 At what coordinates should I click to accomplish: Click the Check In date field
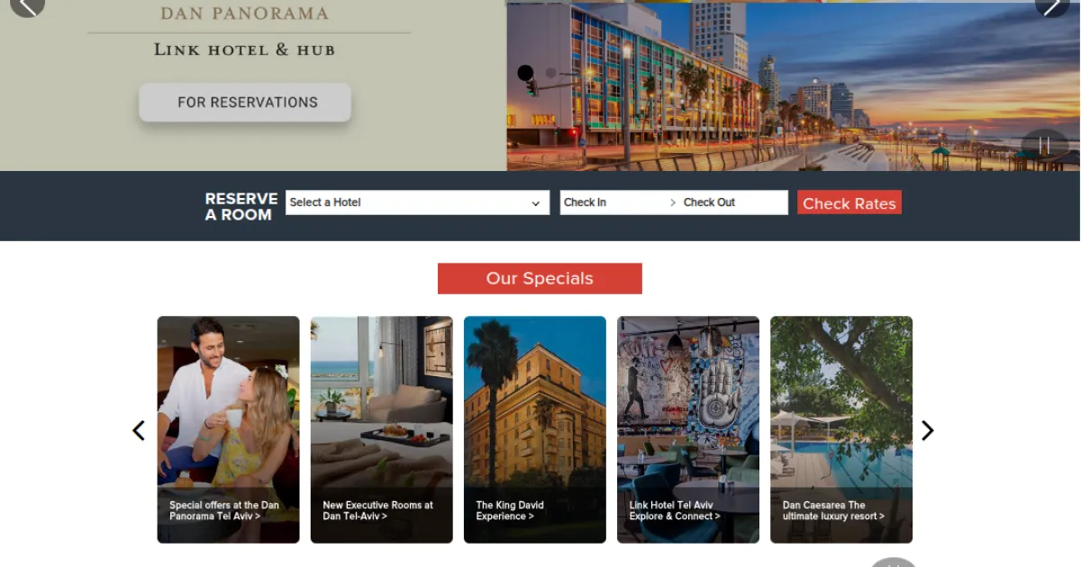tap(613, 202)
